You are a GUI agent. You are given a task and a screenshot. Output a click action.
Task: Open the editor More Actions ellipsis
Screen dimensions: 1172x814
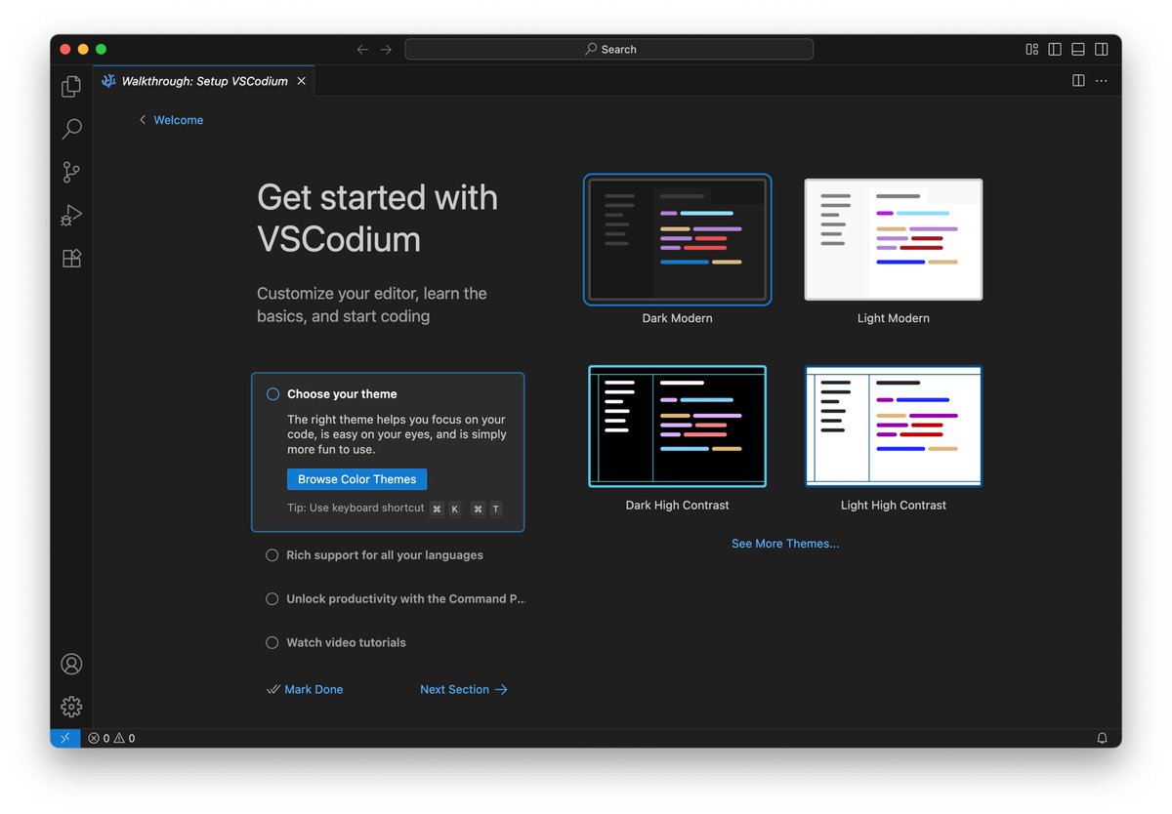(1102, 81)
